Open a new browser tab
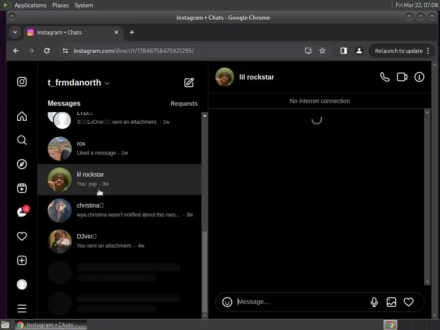The image size is (440, 330). pyautogui.click(x=131, y=32)
